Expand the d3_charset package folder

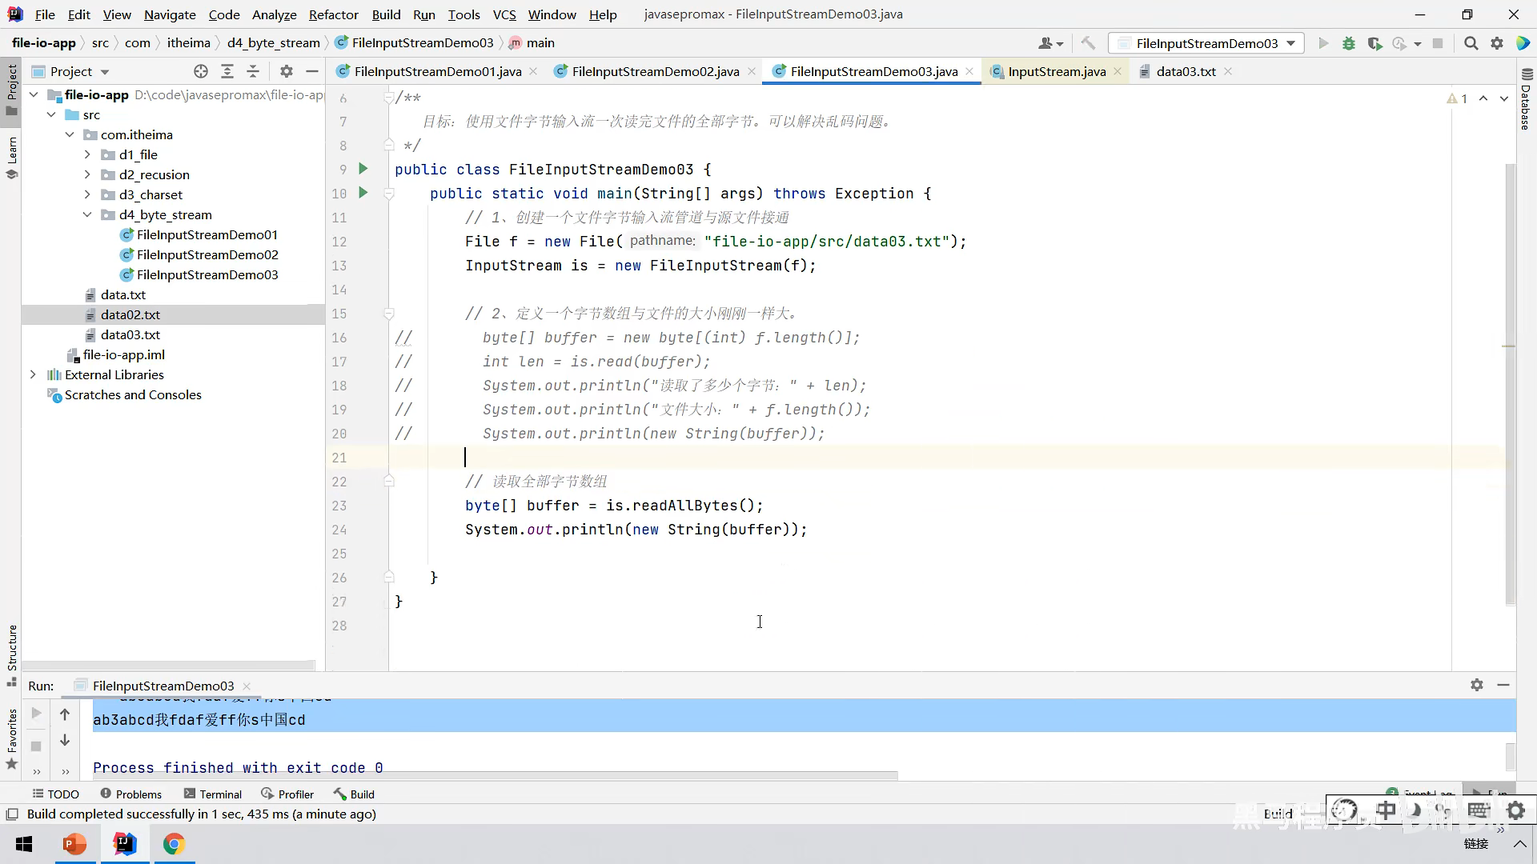tap(87, 194)
